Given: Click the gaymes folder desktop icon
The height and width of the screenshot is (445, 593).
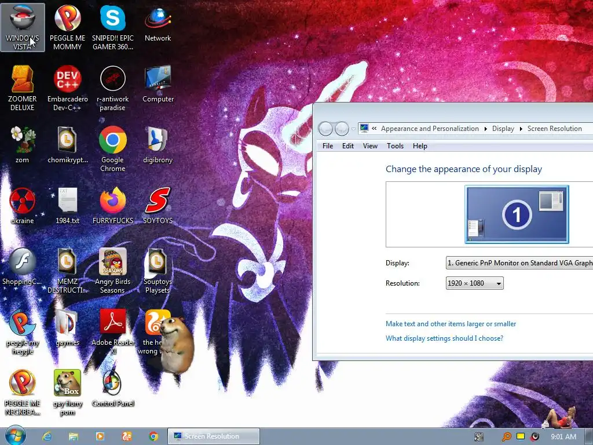Looking at the screenshot, I should pyautogui.click(x=67, y=328).
